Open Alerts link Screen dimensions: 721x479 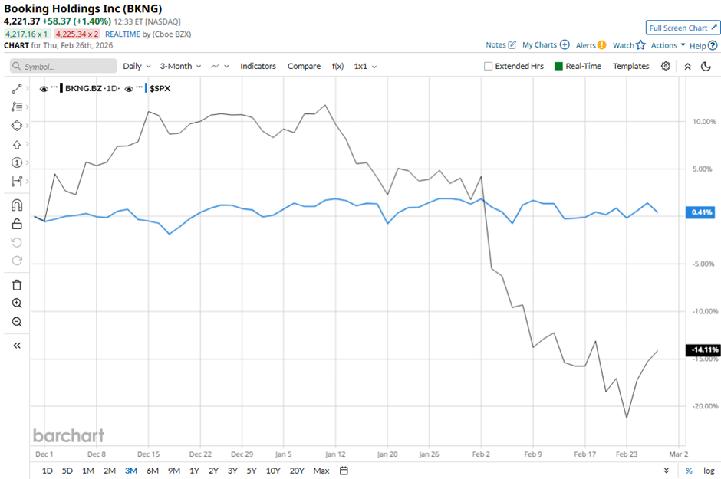591,45
